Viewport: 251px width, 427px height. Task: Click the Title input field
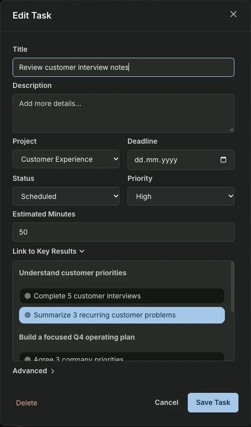(x=123, y=67)
